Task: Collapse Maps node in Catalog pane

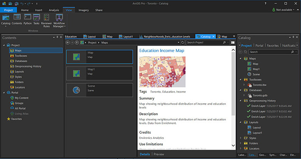Action: click(240, 59)
